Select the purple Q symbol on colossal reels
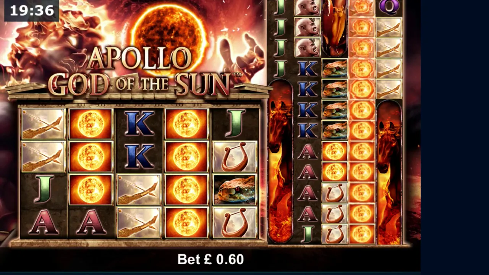Screen dimensions: 489x275 389,8
